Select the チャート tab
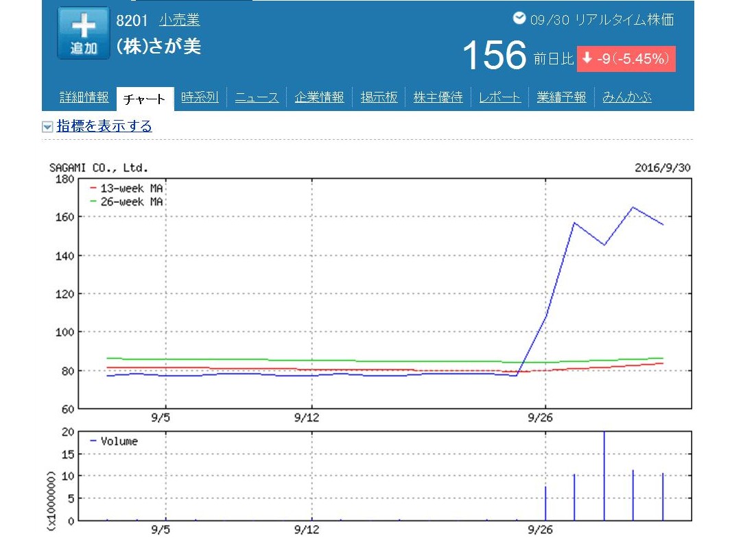The image size is (743, 560). click(x=145, y=99)
